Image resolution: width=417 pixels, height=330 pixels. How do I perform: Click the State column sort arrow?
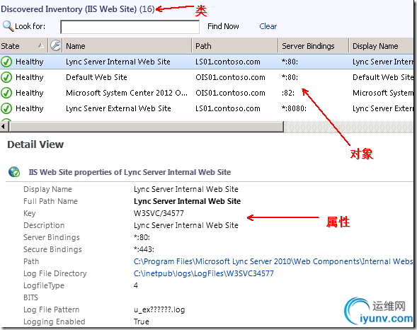coord(40,45)
